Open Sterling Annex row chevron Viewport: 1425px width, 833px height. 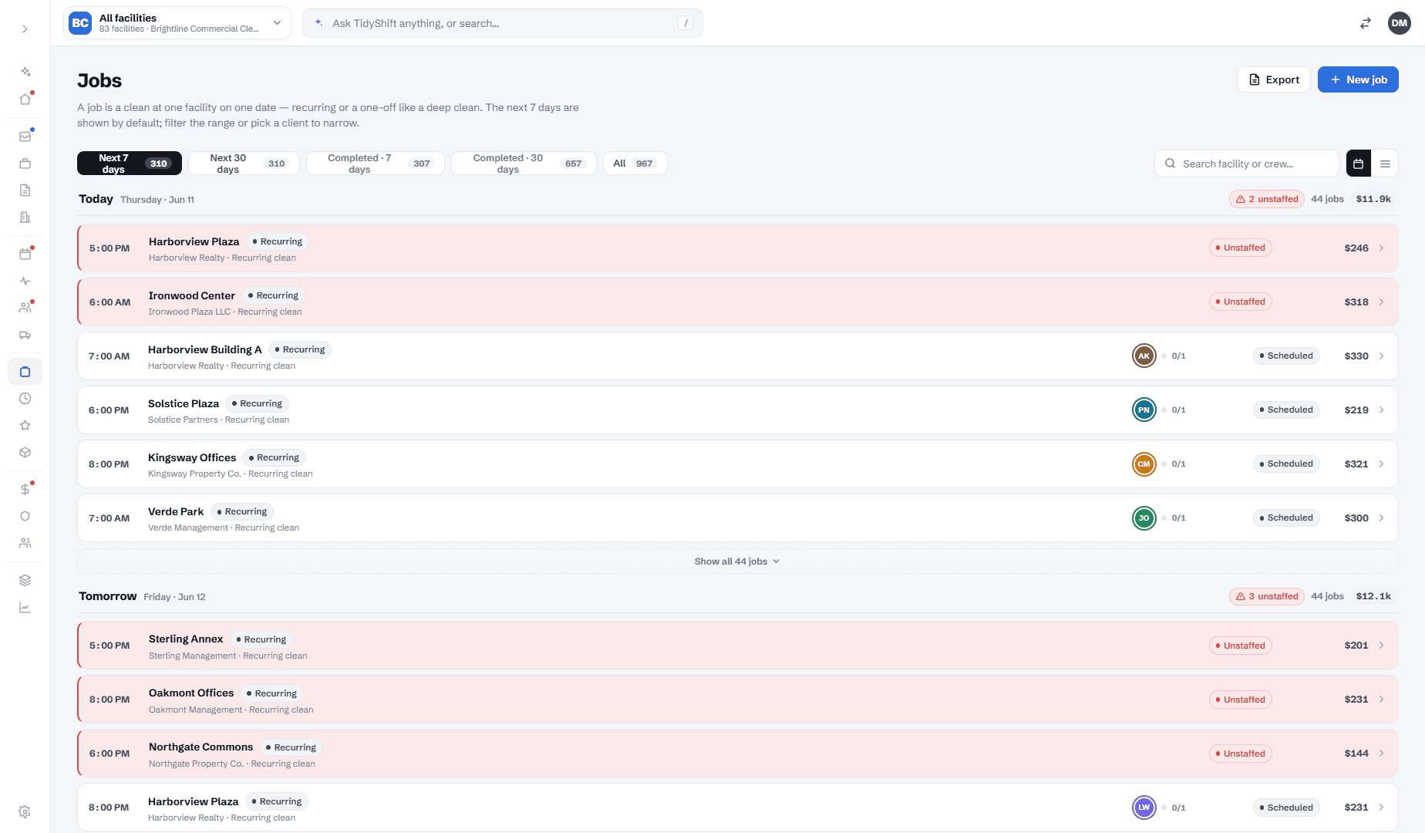(x=1381, y=646)
